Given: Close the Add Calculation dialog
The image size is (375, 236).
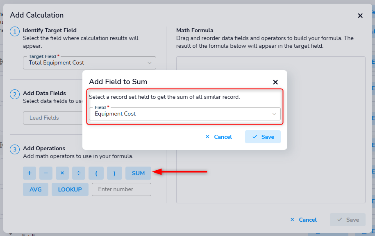Looking at the screenshot, I should pos(360,16).
